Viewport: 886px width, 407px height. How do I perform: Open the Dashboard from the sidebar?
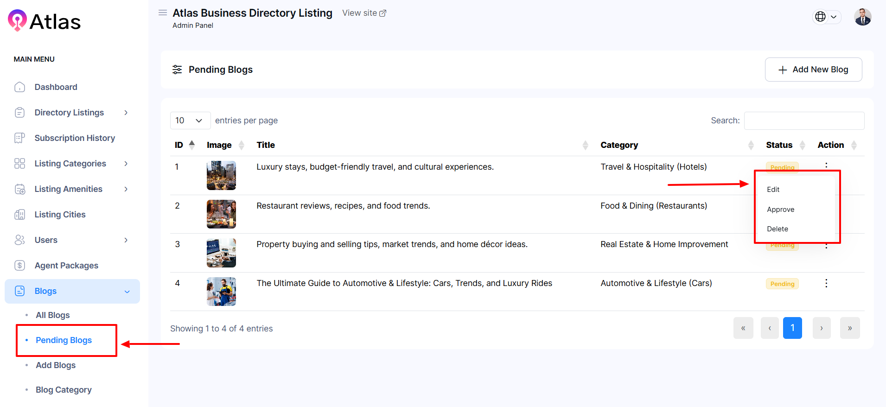[56, 87]
